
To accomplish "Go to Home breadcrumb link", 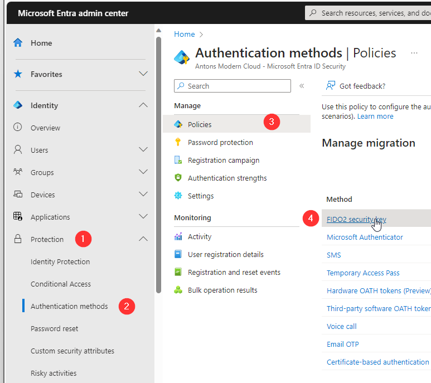I will (184, 34).
